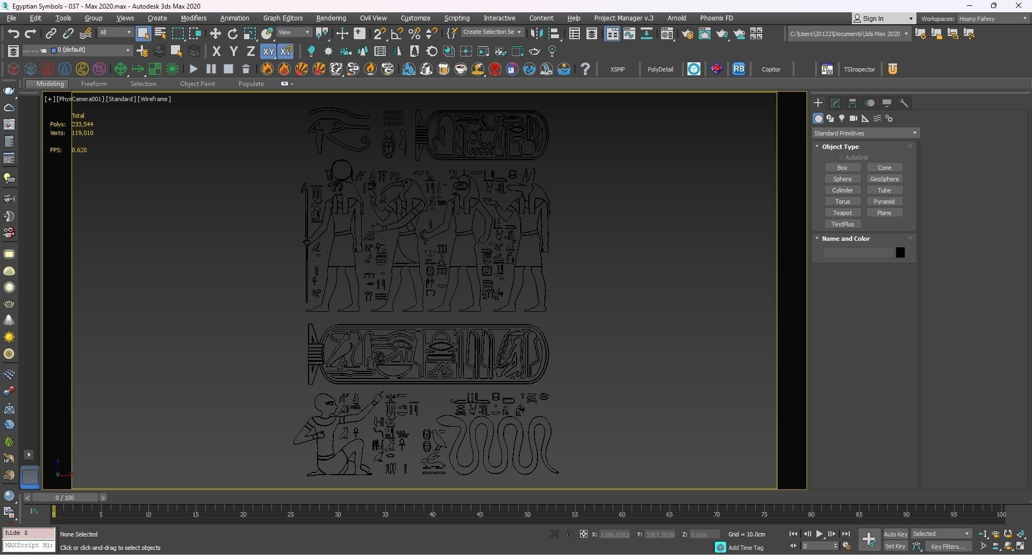1032x559 pixels.
Task: Click the time slider showing 0 / 100
Action: [64, 498]
